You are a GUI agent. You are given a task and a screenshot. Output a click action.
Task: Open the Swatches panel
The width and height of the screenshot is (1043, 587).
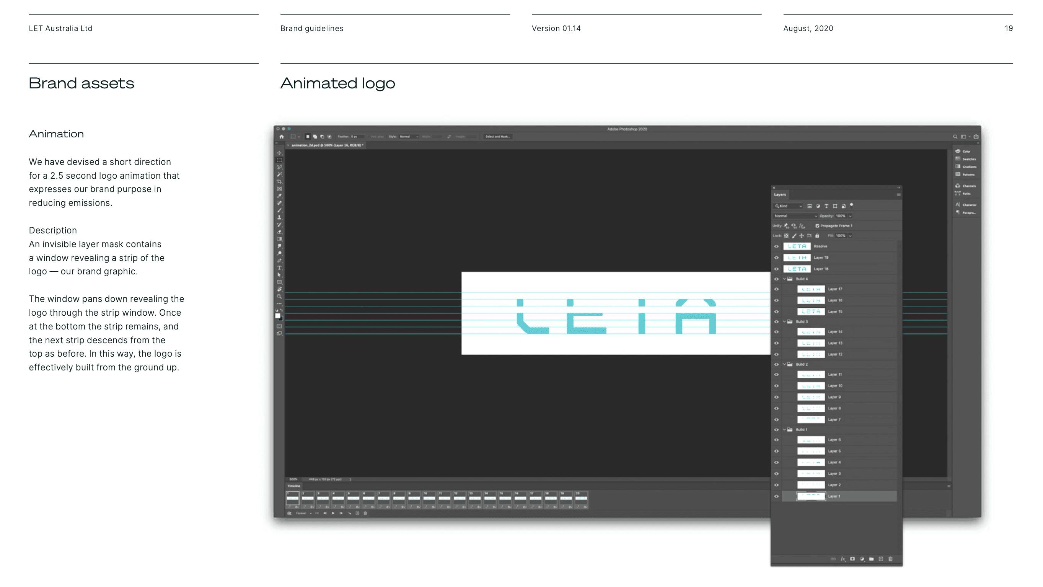click(x=966, y=159)
